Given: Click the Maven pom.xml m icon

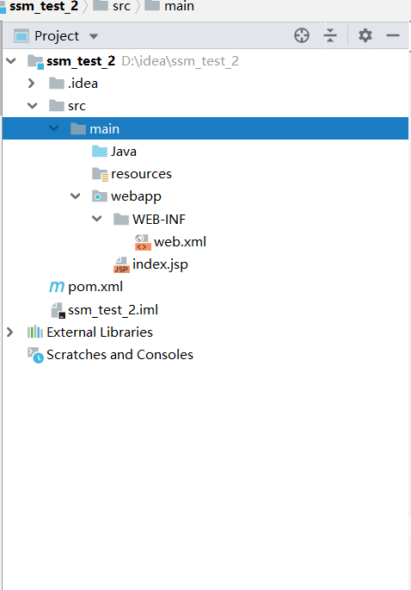Looking at the screenshot, I should pyautogui.click(x=57, y=287).
